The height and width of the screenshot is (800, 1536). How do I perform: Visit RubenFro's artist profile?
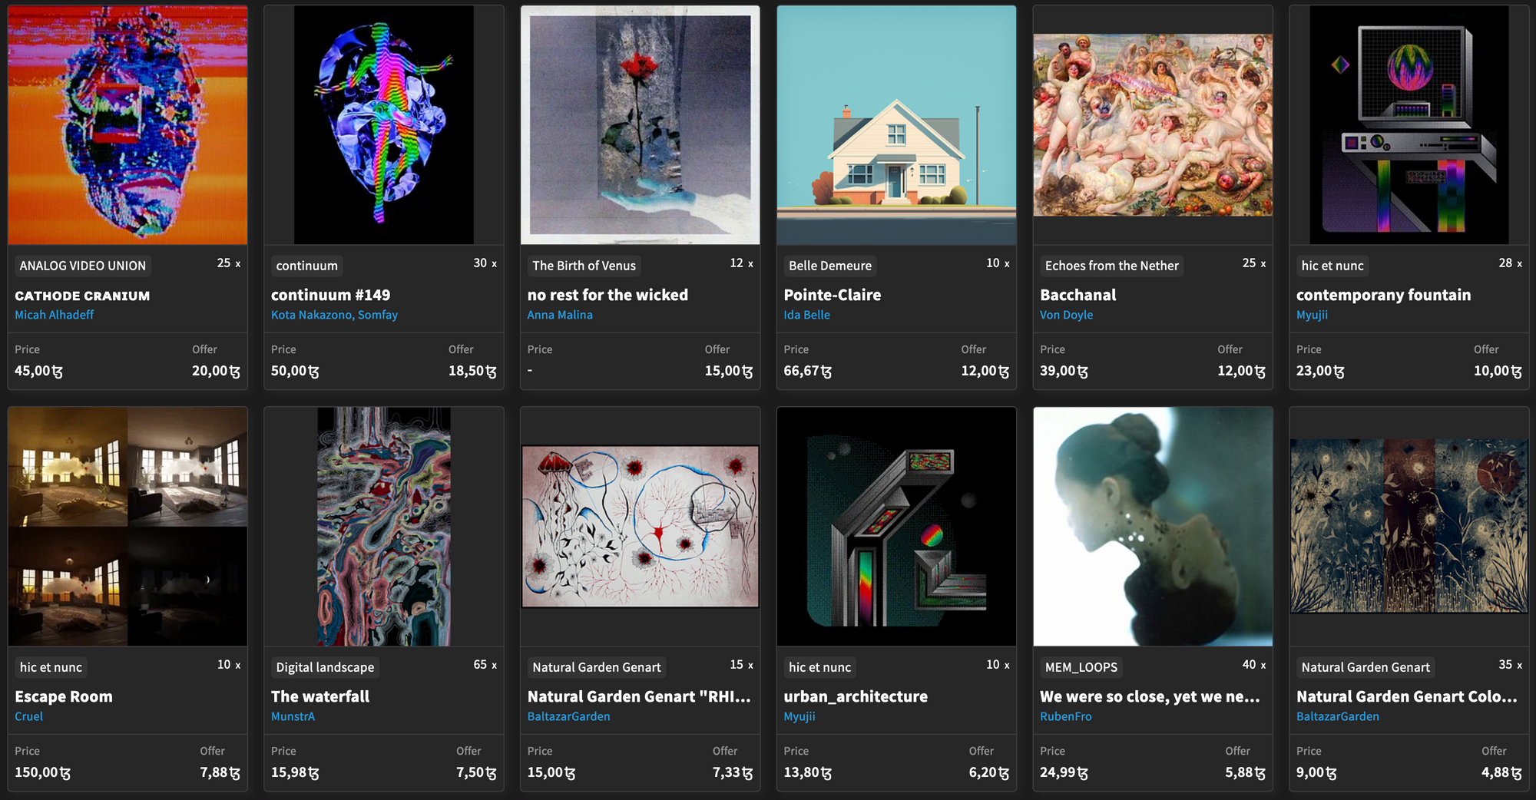pos(1065,716)
